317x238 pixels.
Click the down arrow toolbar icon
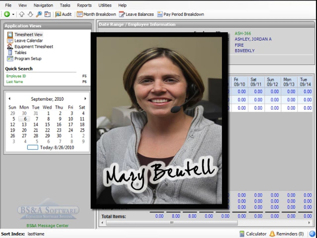pos(30,14)
